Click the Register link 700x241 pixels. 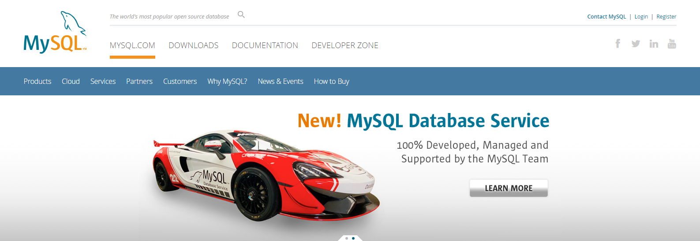pyautogui.click(x=666, y=17)
